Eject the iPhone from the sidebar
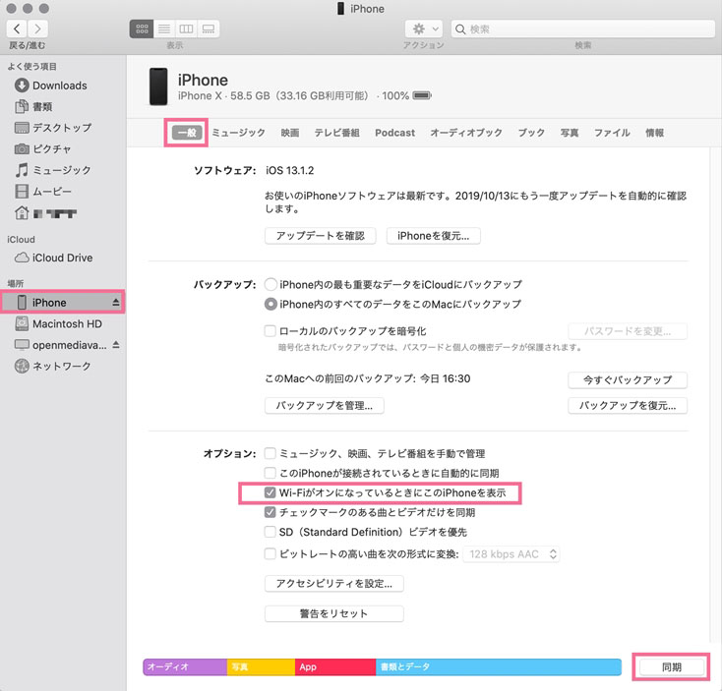The image size is (722, 691). click(115, 303)
